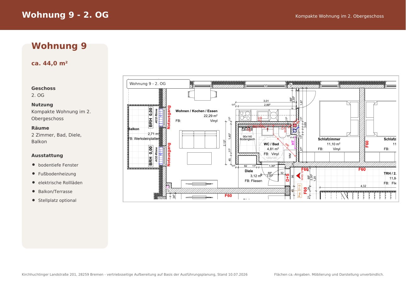Viewport: 406px width, 287px height.
Task: Click the sidebar heading 'Wohnung 9'
Action: (x=59, y=46)
